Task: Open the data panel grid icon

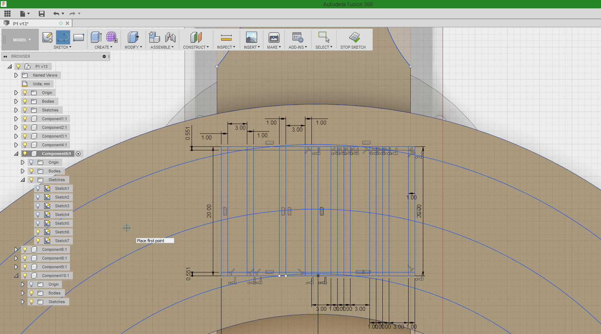Action: pos(7,14)
